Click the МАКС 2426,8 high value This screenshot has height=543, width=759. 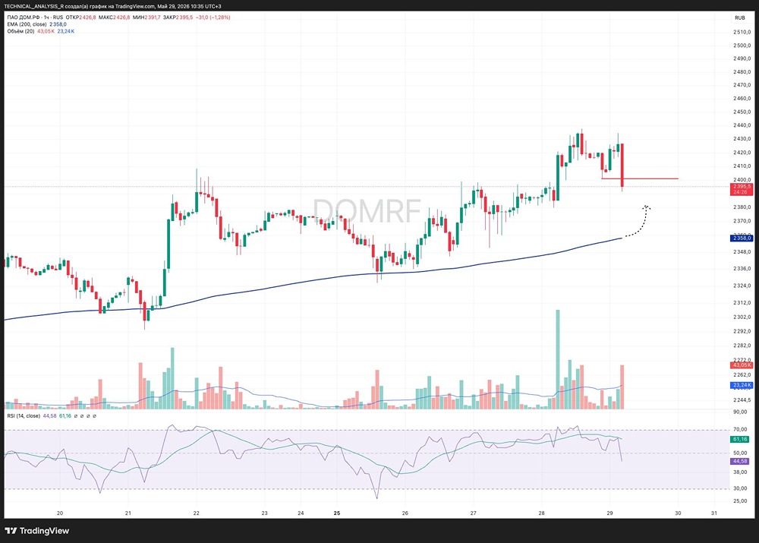click(x=114, y=17)
